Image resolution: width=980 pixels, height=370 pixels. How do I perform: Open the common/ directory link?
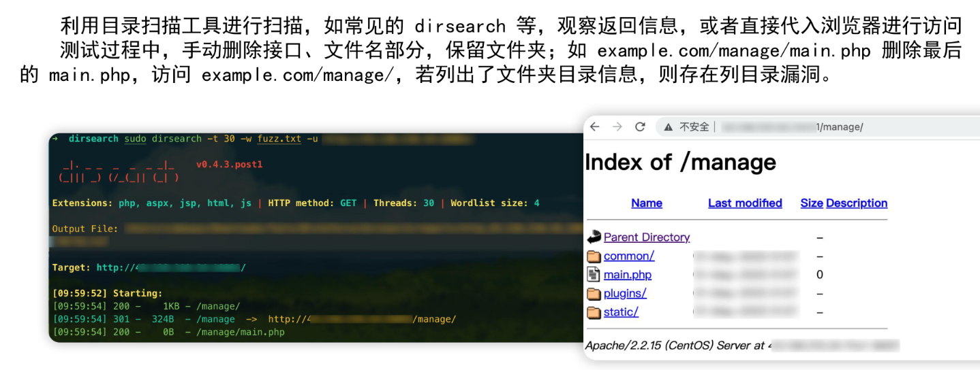click(x=629, y=256)
